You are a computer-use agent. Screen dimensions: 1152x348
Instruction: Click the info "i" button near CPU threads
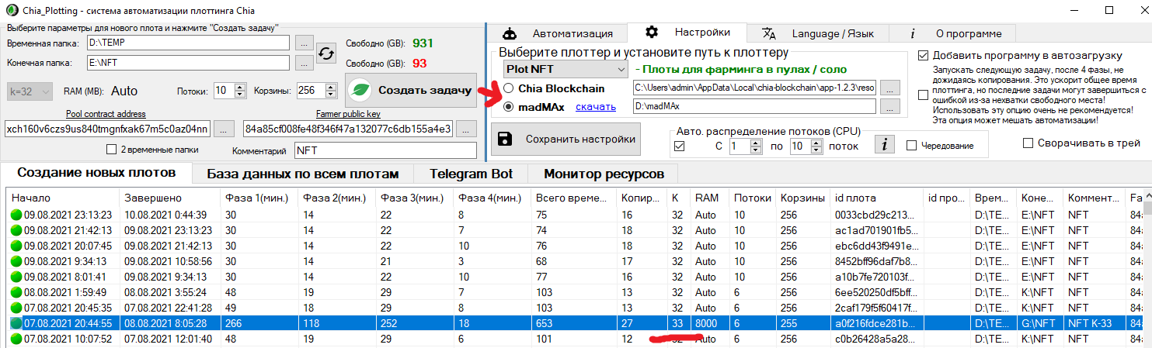tap(886, 144)
